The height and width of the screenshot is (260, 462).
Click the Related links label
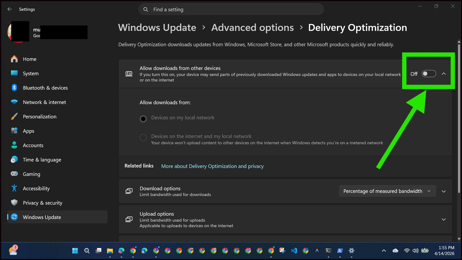pyautogui.click(x=139, y=166)
